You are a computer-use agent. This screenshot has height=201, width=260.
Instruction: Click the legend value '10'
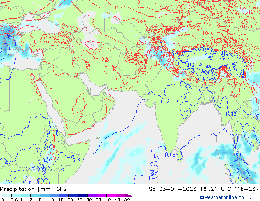point(51,199)
